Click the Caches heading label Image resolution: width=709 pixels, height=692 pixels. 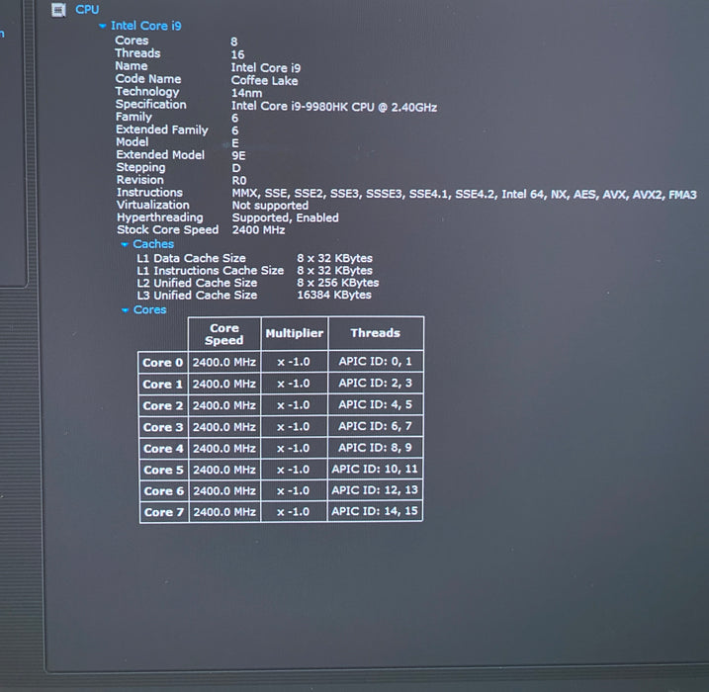pos(153,244)
